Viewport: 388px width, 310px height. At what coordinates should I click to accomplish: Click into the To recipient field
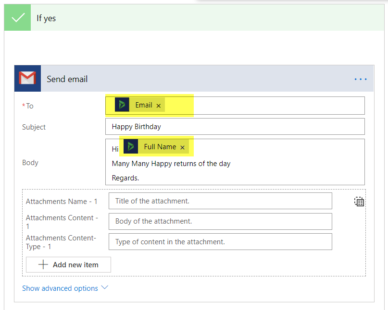(235, 106)
